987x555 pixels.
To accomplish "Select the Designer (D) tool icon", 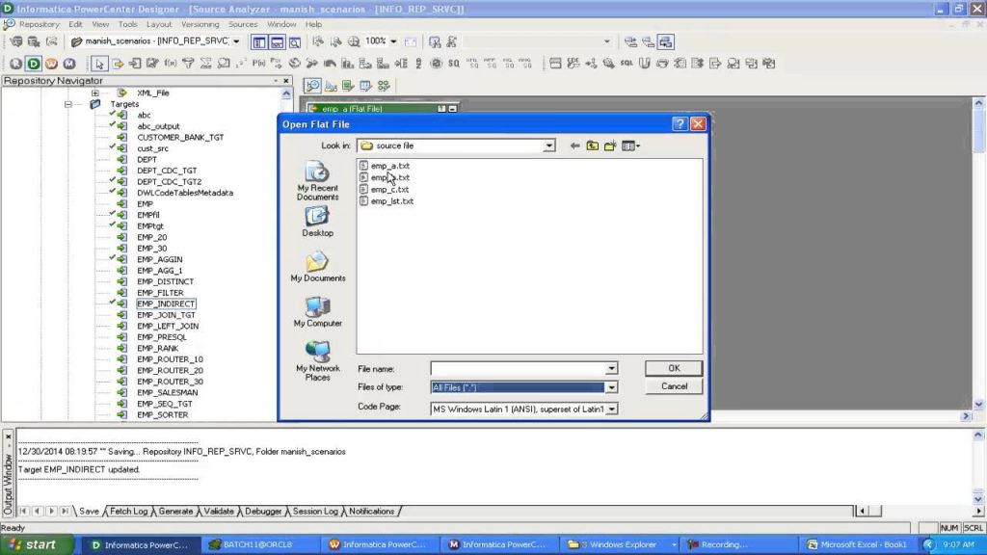I will 34,64.
